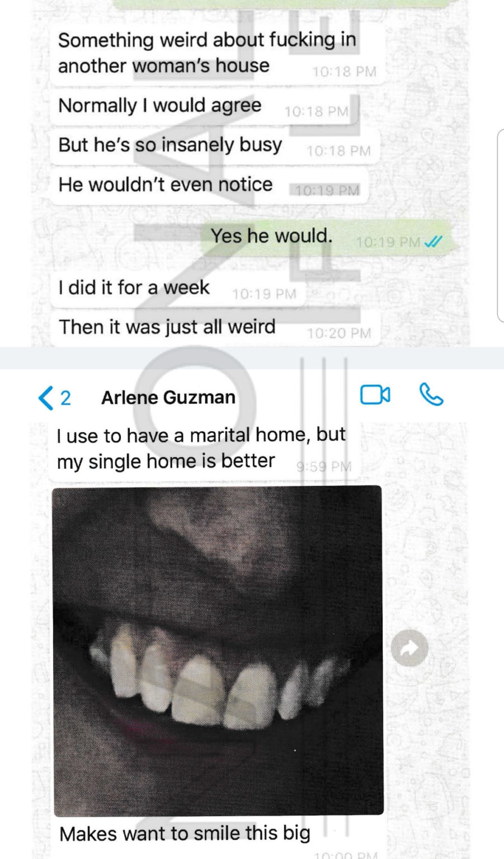Screen dimensions: 504x859
Task: Open the contact name Arlene Guzman
Action: pyautogui.click(x=168, y=398)
